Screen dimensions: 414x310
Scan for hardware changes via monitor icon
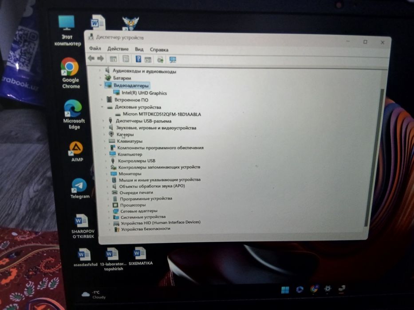pyautogui.click(x=173, y=60)
